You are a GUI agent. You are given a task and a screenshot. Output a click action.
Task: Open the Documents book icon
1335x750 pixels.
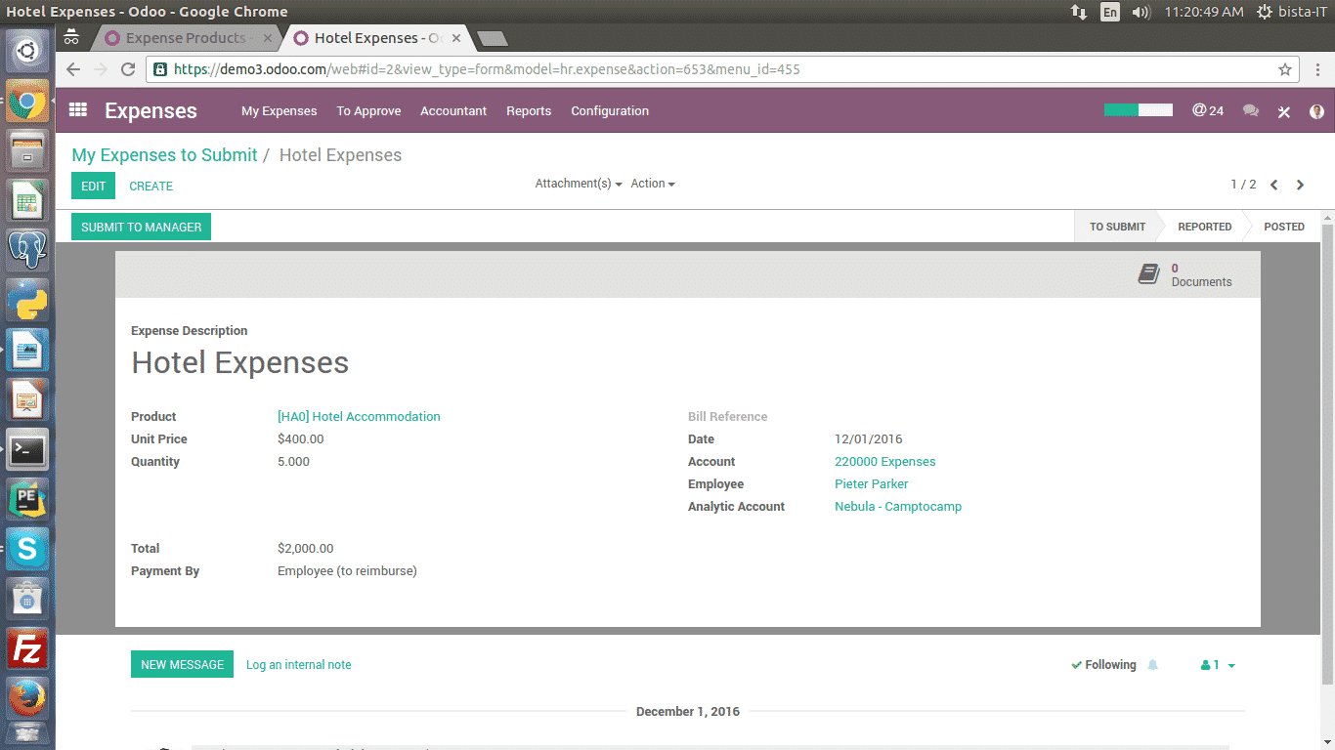pyautogui.click(x=1149, y=273)
